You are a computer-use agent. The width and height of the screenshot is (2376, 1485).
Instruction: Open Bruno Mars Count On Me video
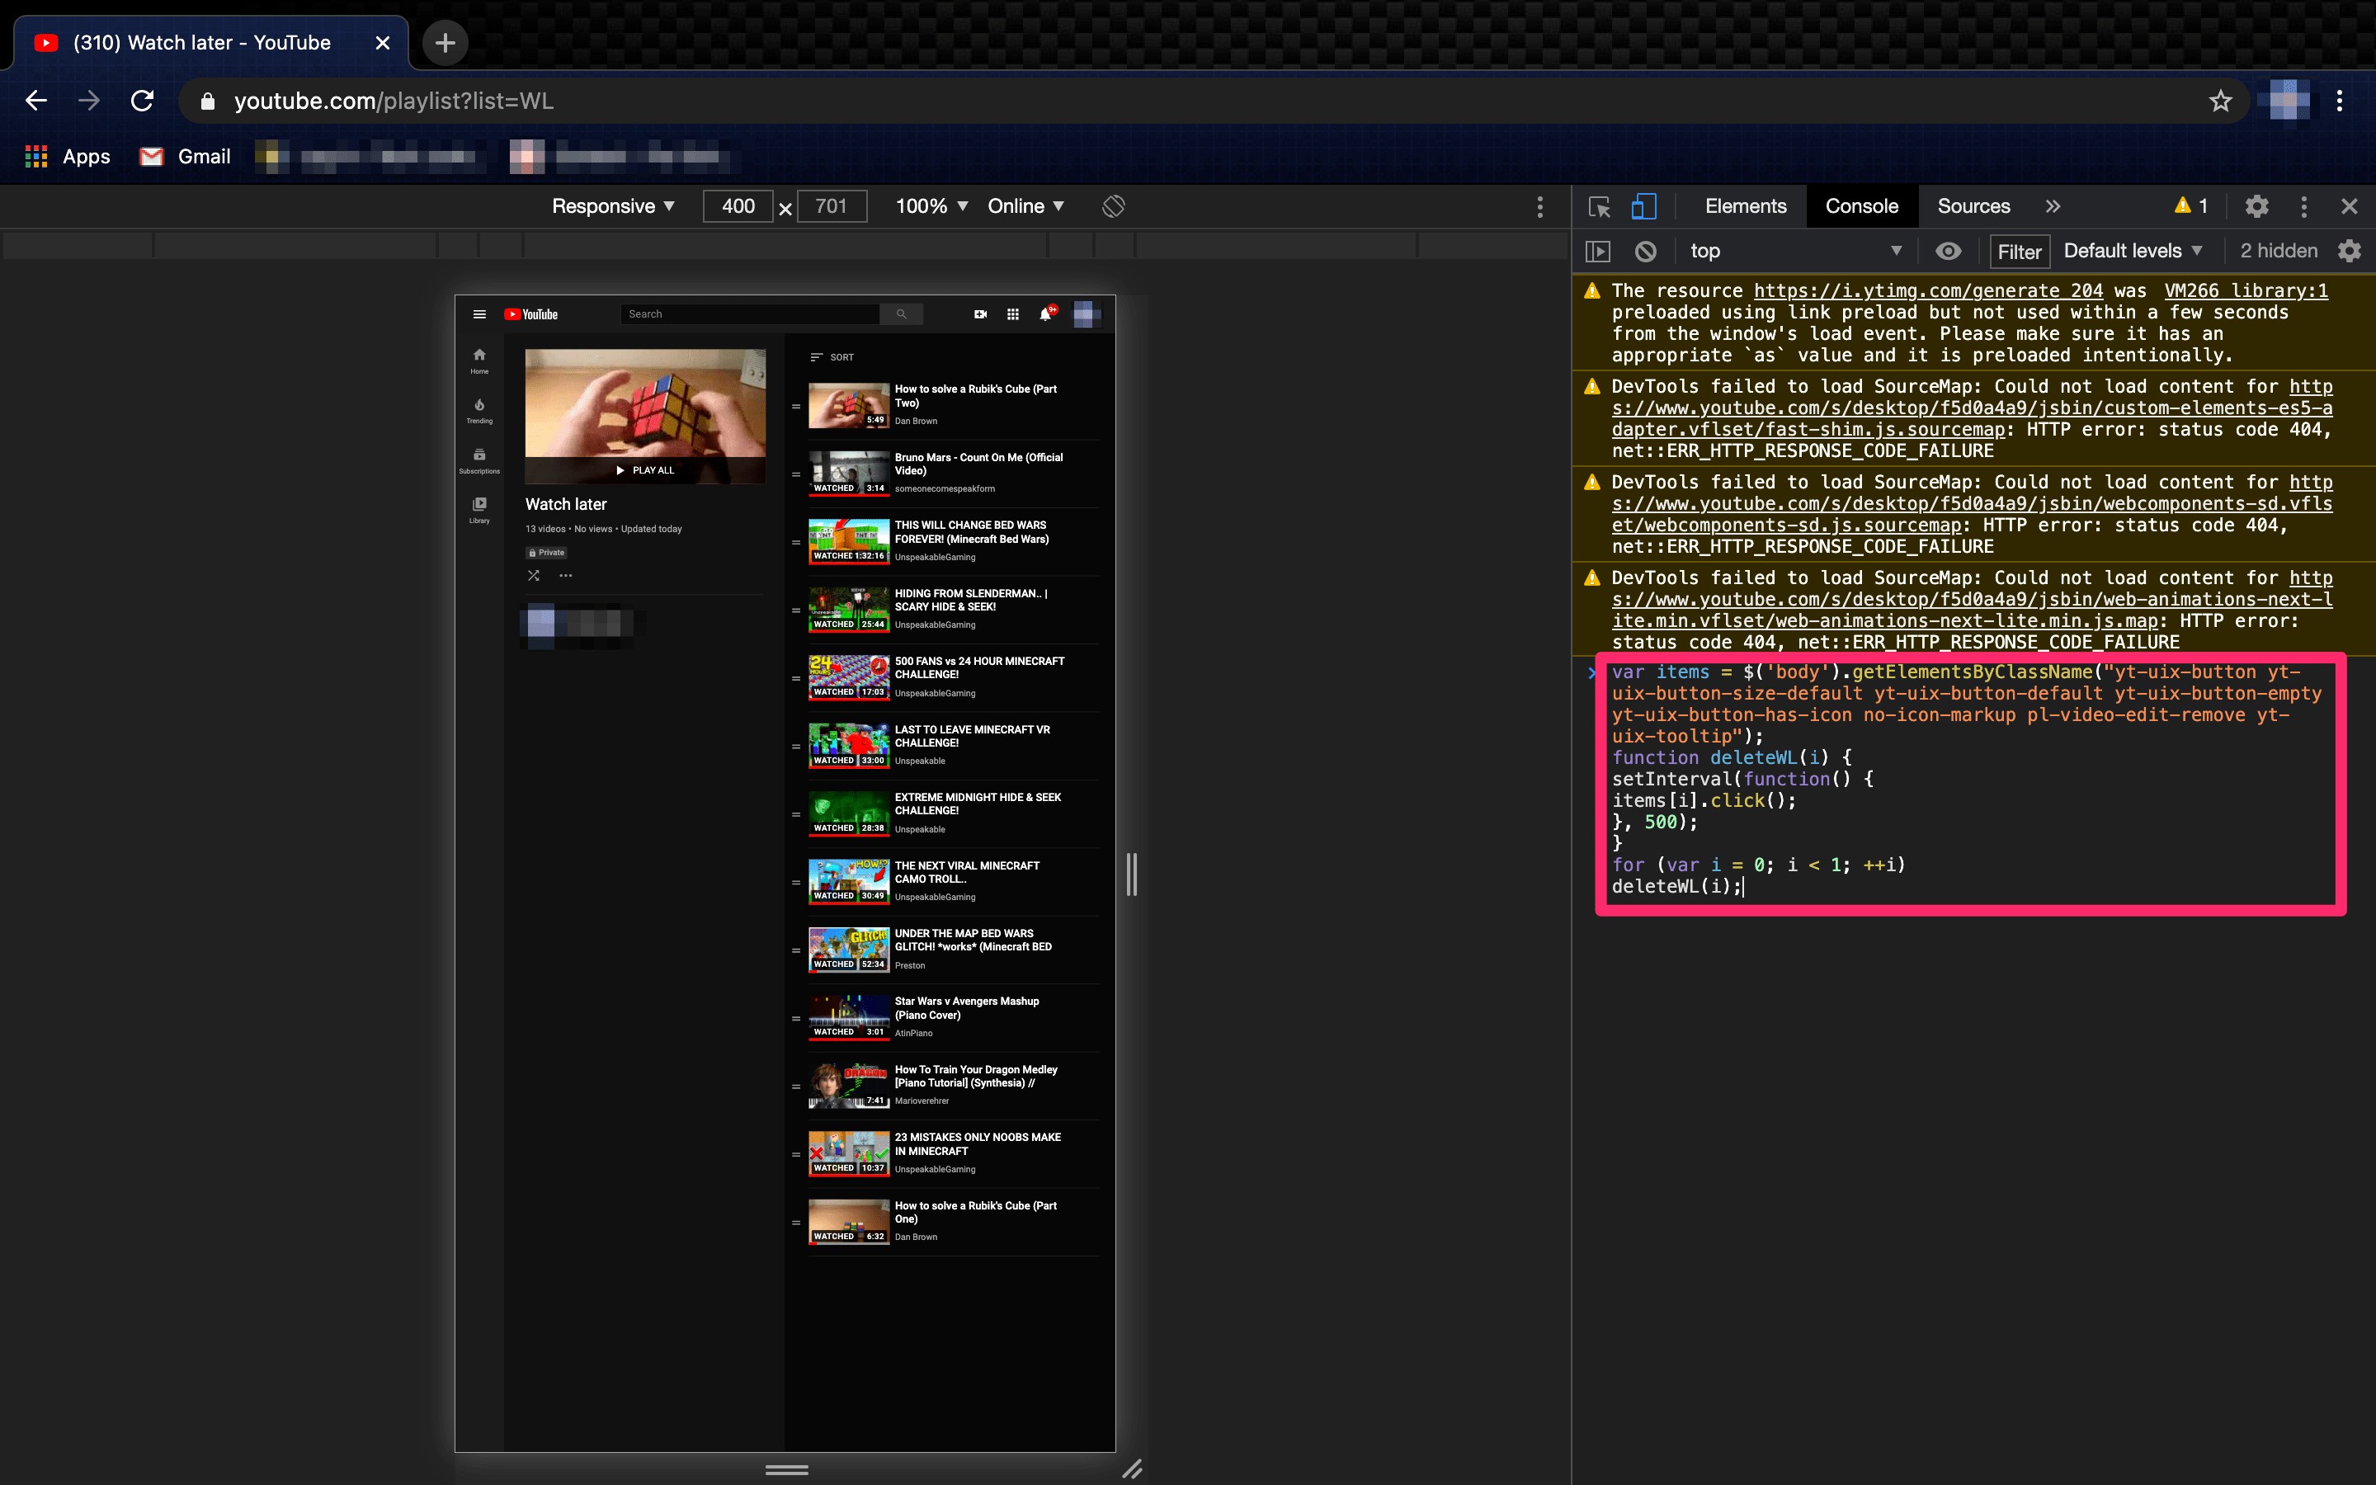pos(978,464)
